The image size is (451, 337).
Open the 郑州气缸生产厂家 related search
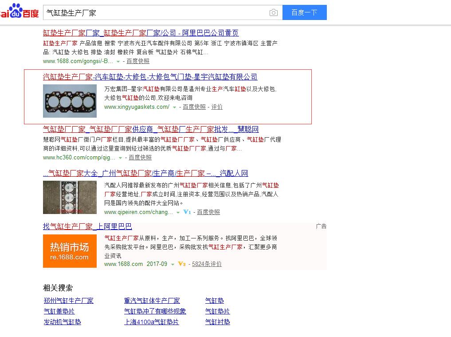pyautogui.click(x=68, y=301)
